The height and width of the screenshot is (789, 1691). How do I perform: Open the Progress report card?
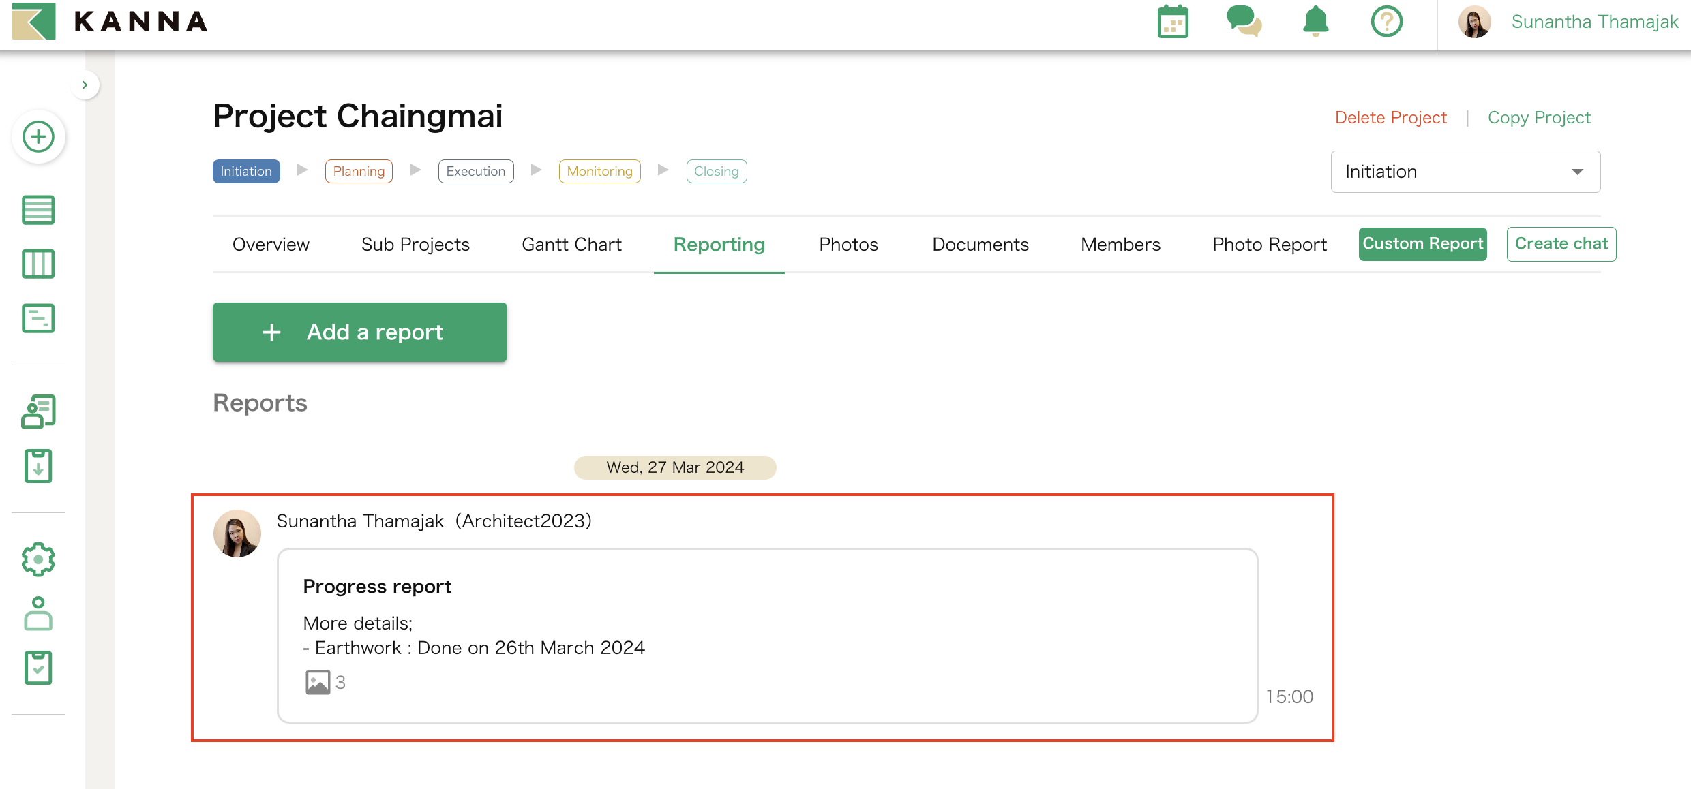pos(767,634)
